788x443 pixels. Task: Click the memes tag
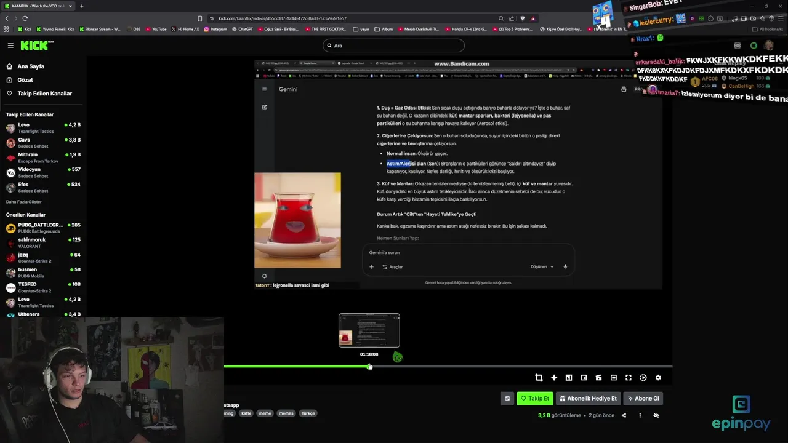pyautogui.click(x=286, y=413)
